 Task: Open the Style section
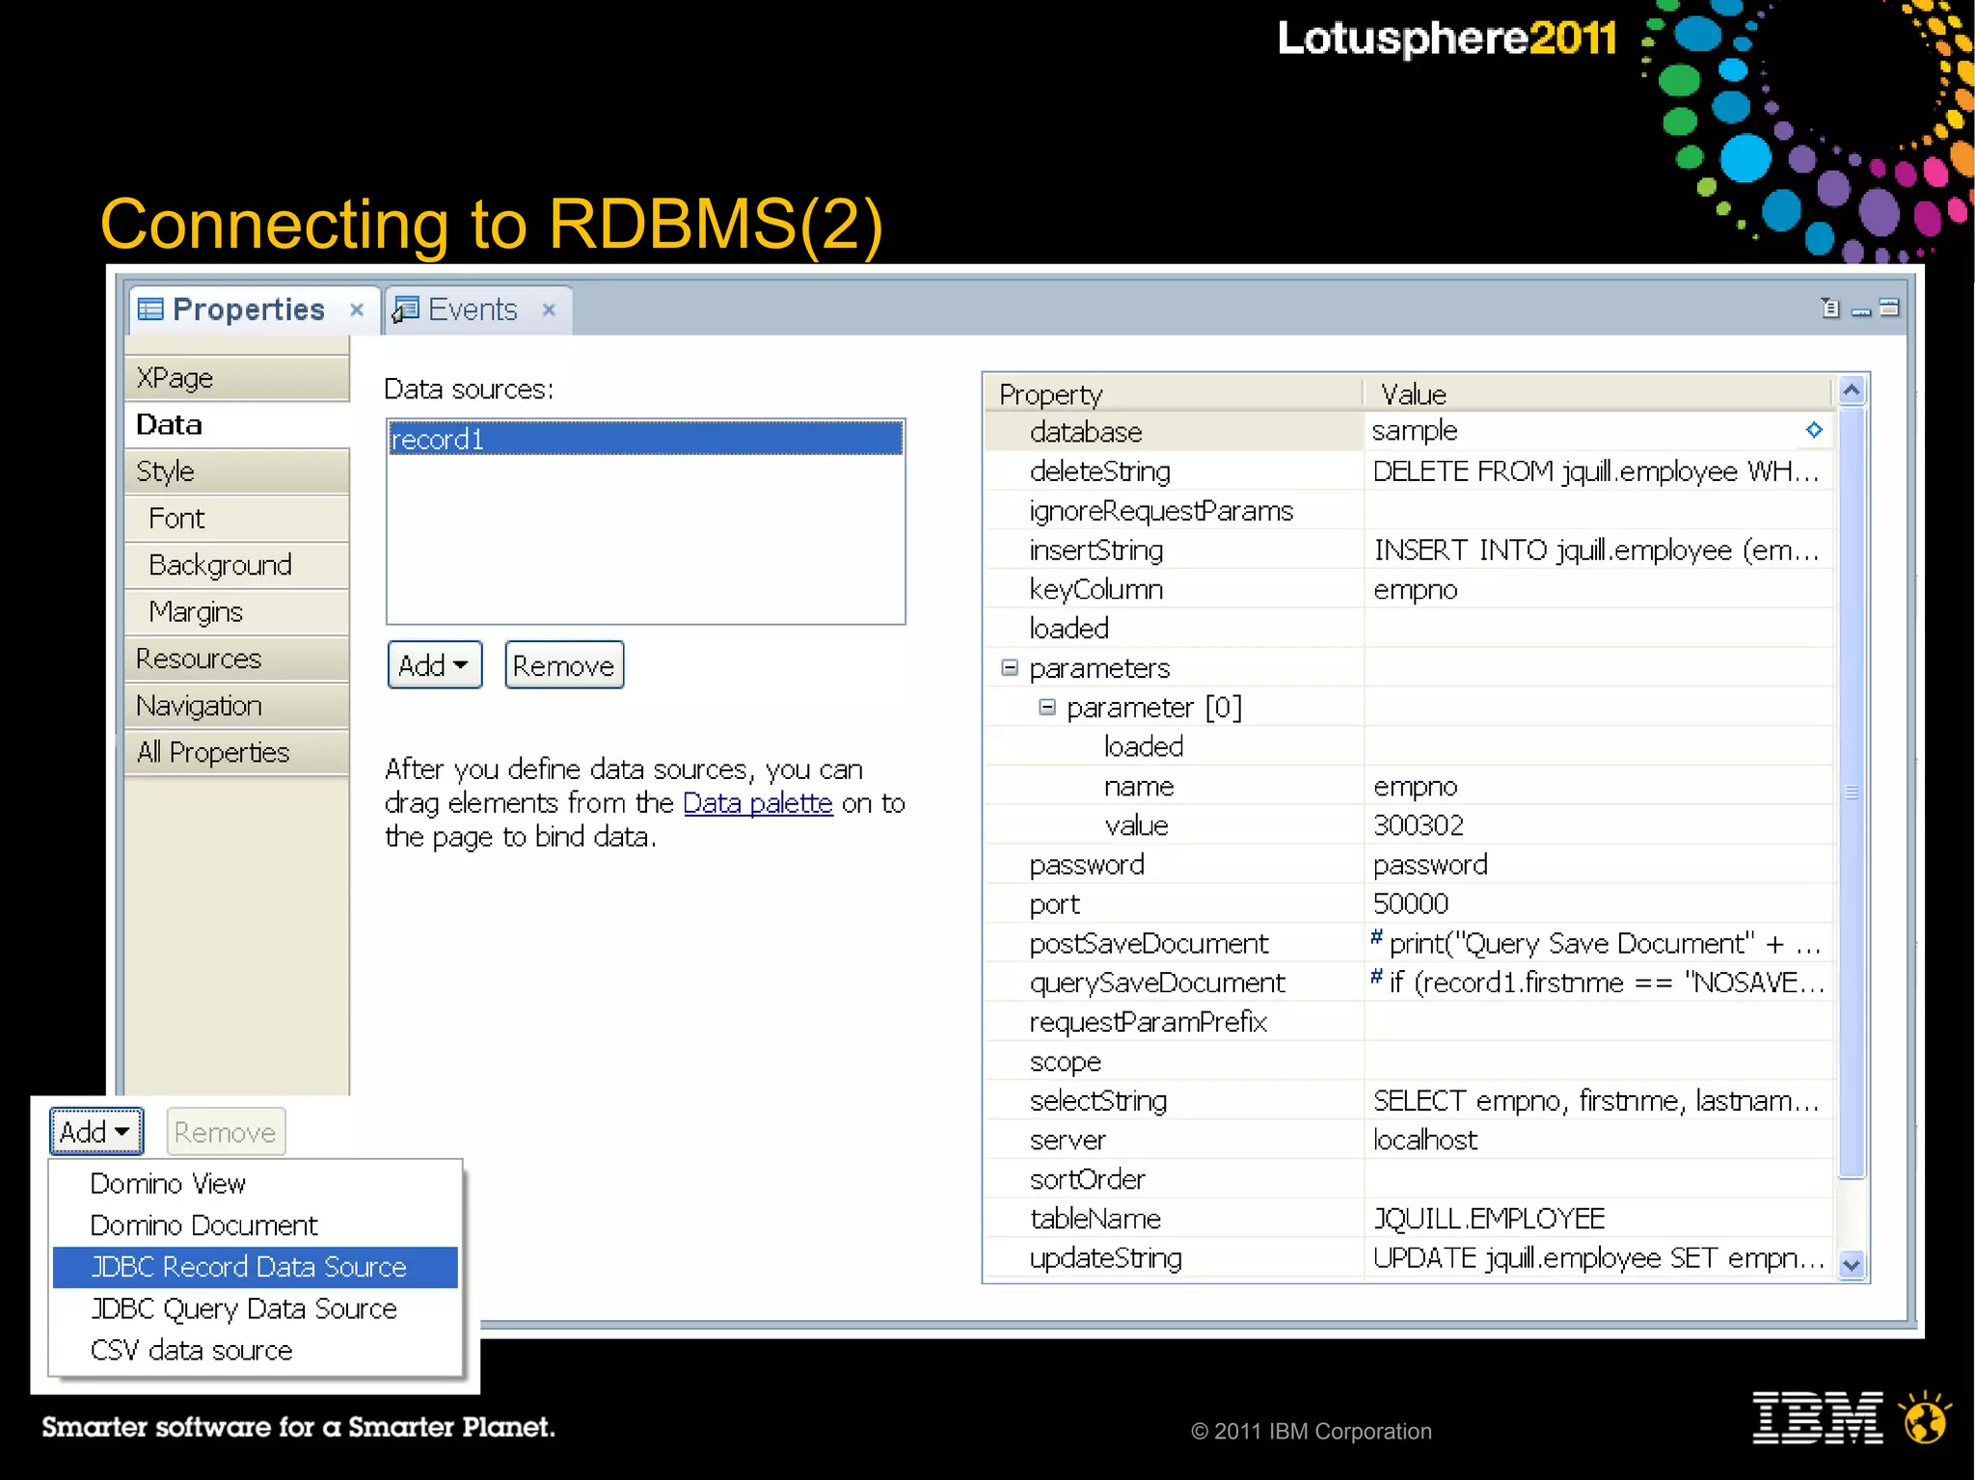click(x=237, y=471)
